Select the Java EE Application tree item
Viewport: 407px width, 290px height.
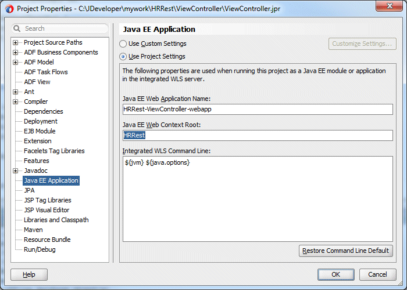tap(51, 180)
